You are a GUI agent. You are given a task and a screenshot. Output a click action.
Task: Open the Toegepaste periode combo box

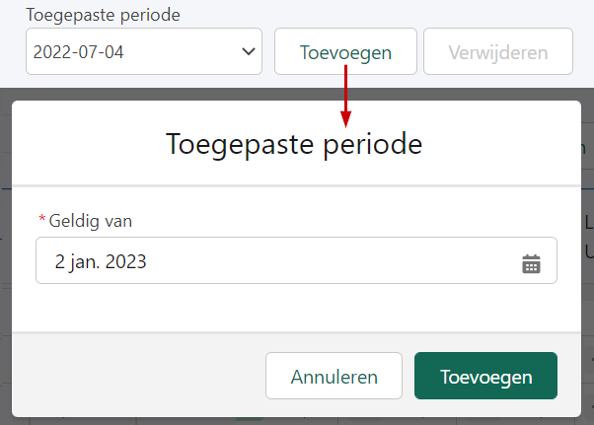144,51
